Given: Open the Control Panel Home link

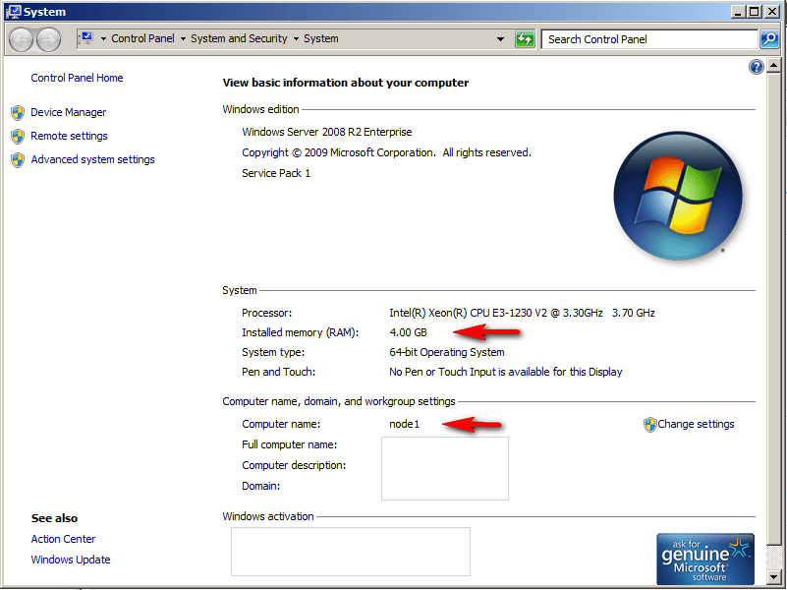Looking at the screenshot, I should 77,78.
